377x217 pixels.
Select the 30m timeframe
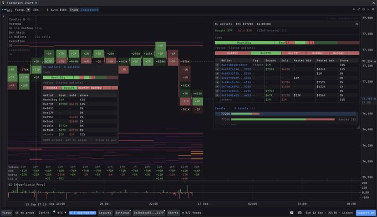(35, 10)
